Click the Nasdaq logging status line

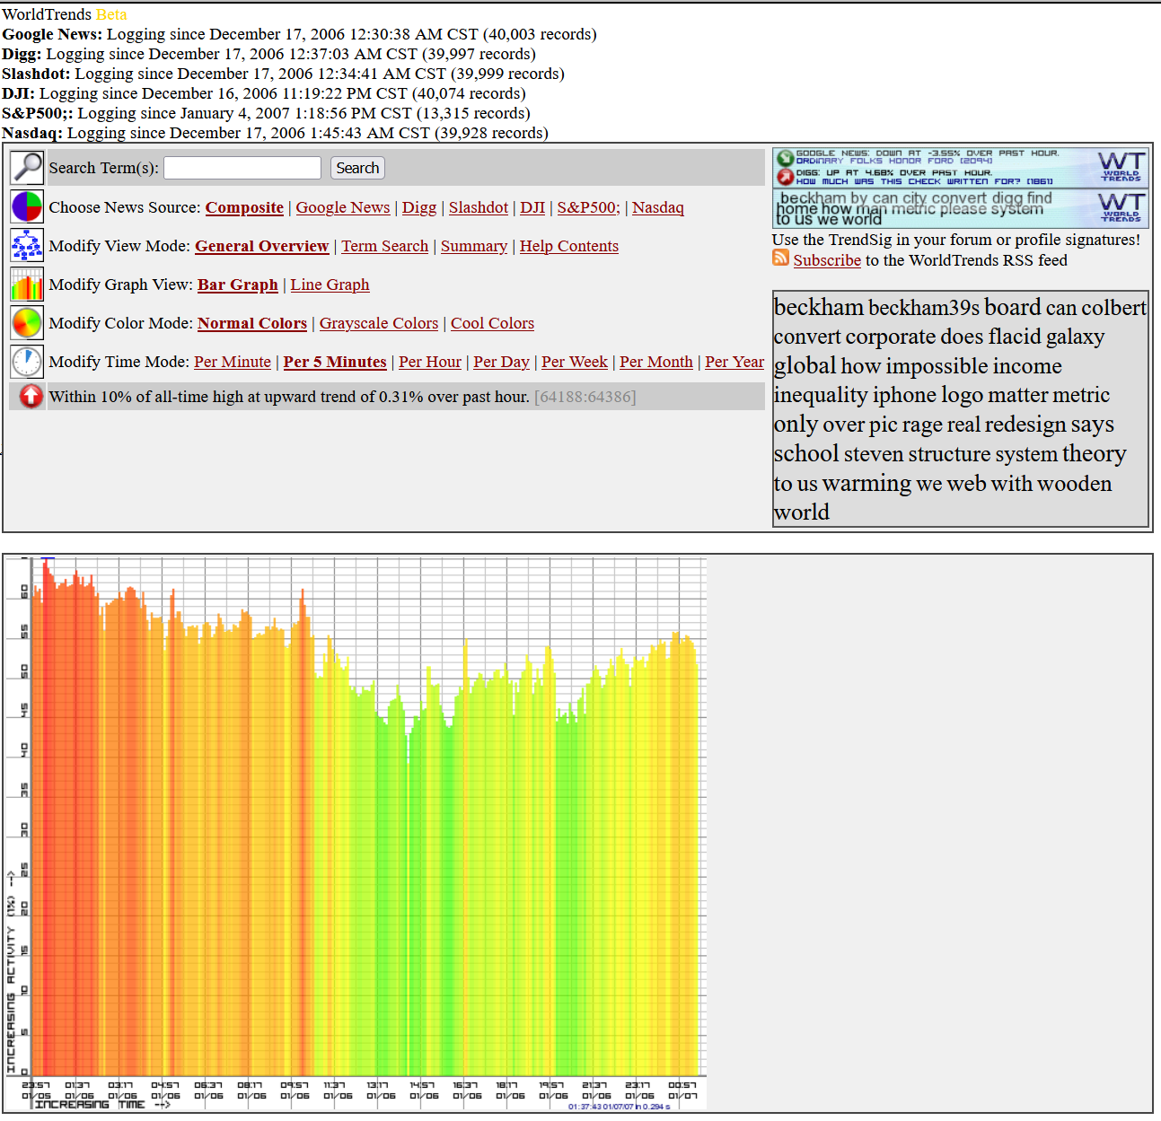pos(275,133)
